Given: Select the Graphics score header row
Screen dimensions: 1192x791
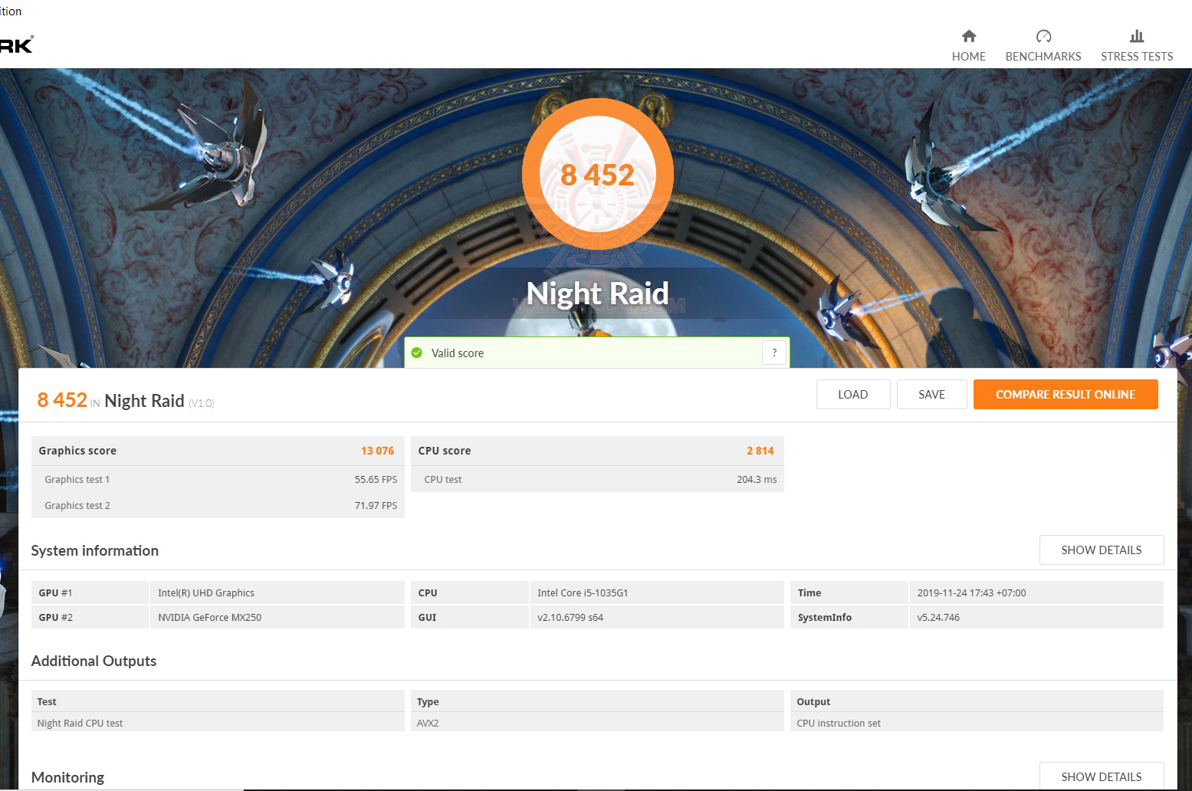Looking at the screenshot, I should (x=218, y=451).
